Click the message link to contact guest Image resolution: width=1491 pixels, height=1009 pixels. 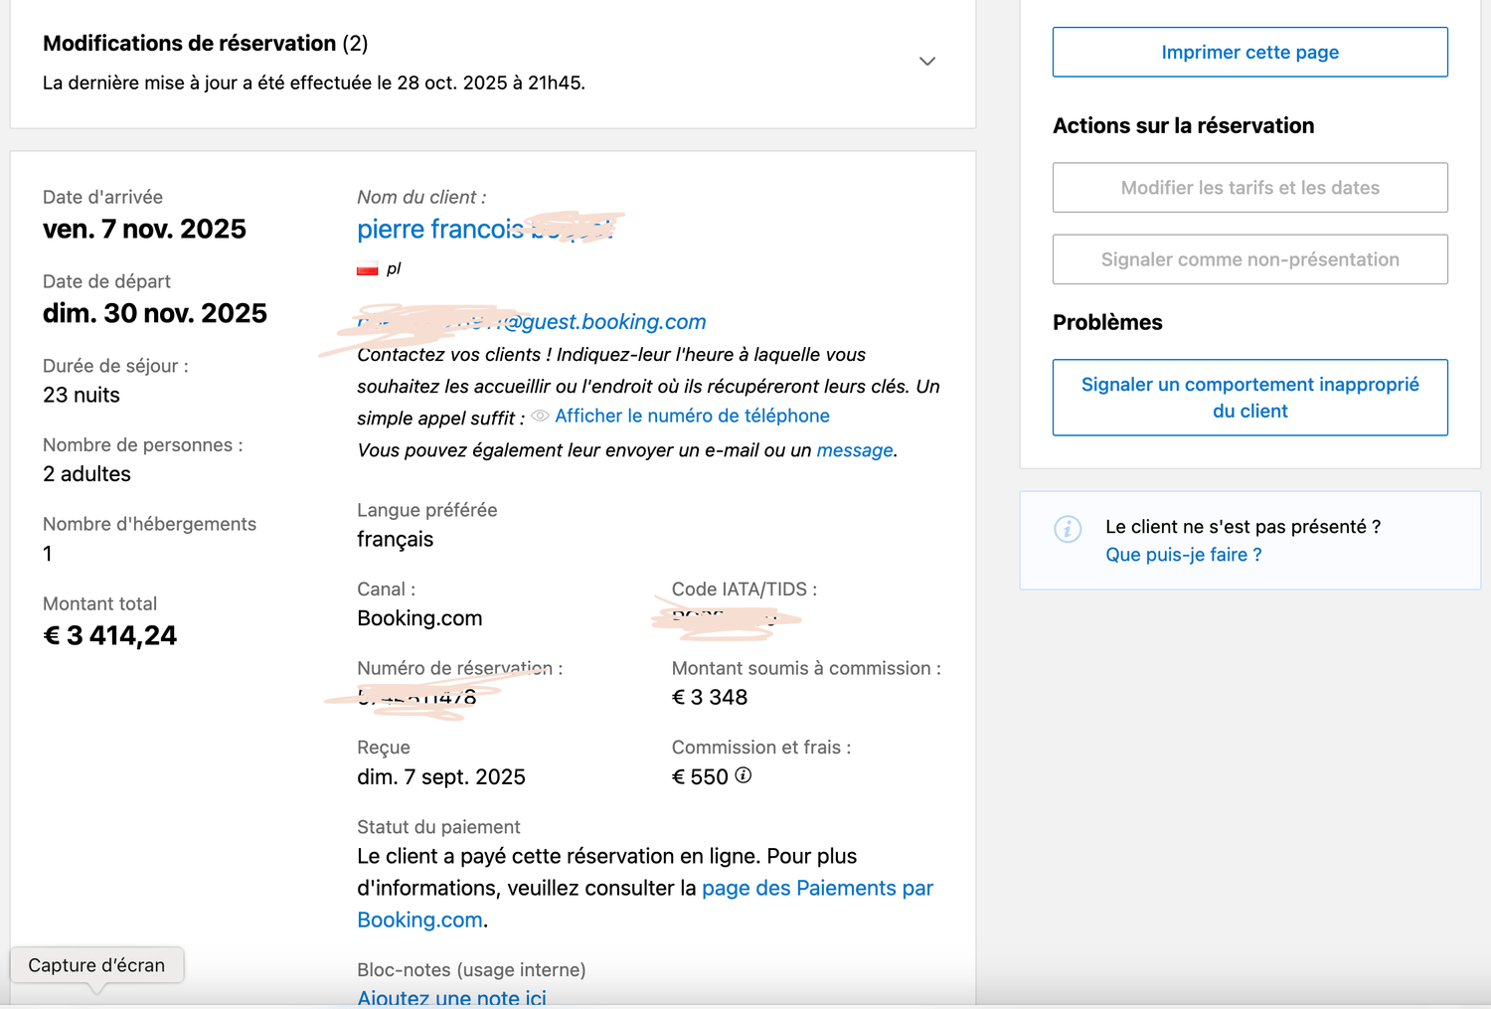(854, 450)
